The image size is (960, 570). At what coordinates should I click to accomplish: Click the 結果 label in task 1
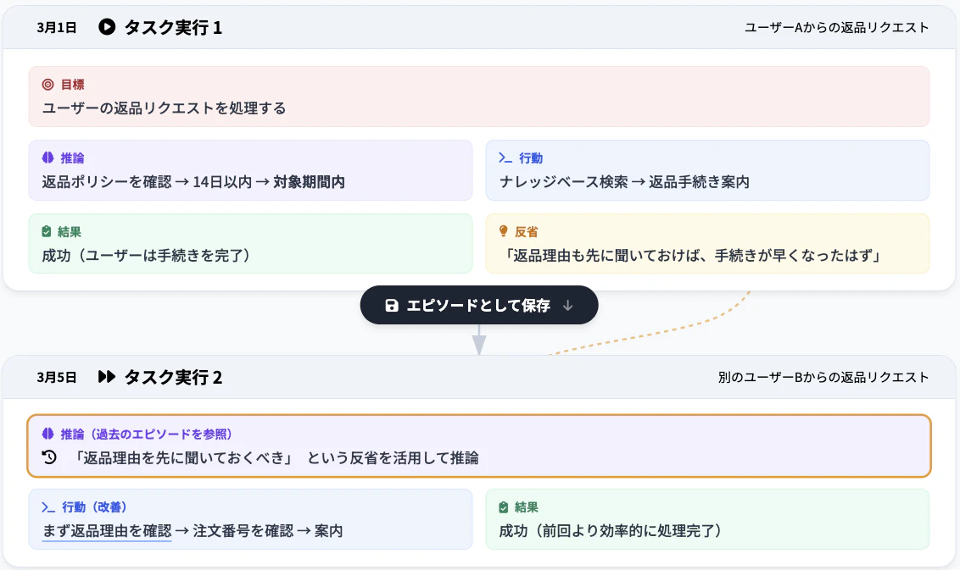[70, 232]
